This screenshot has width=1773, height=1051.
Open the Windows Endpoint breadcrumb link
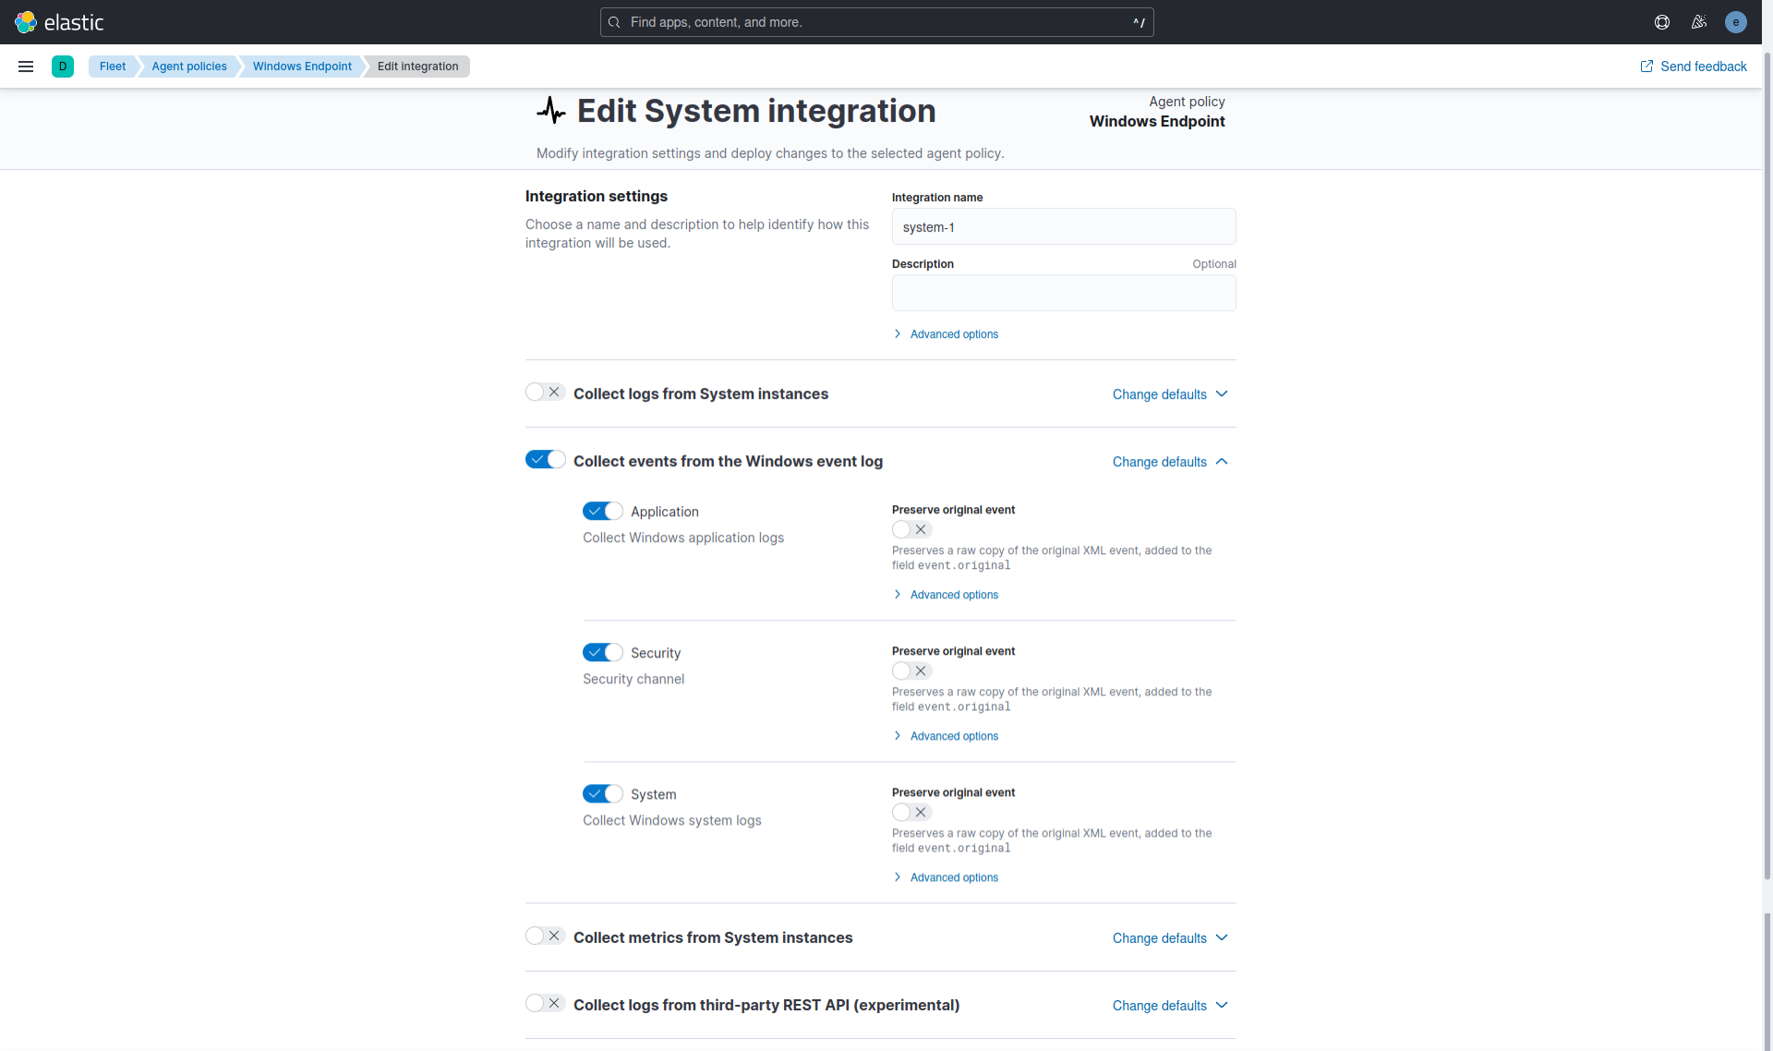point(302,66)
